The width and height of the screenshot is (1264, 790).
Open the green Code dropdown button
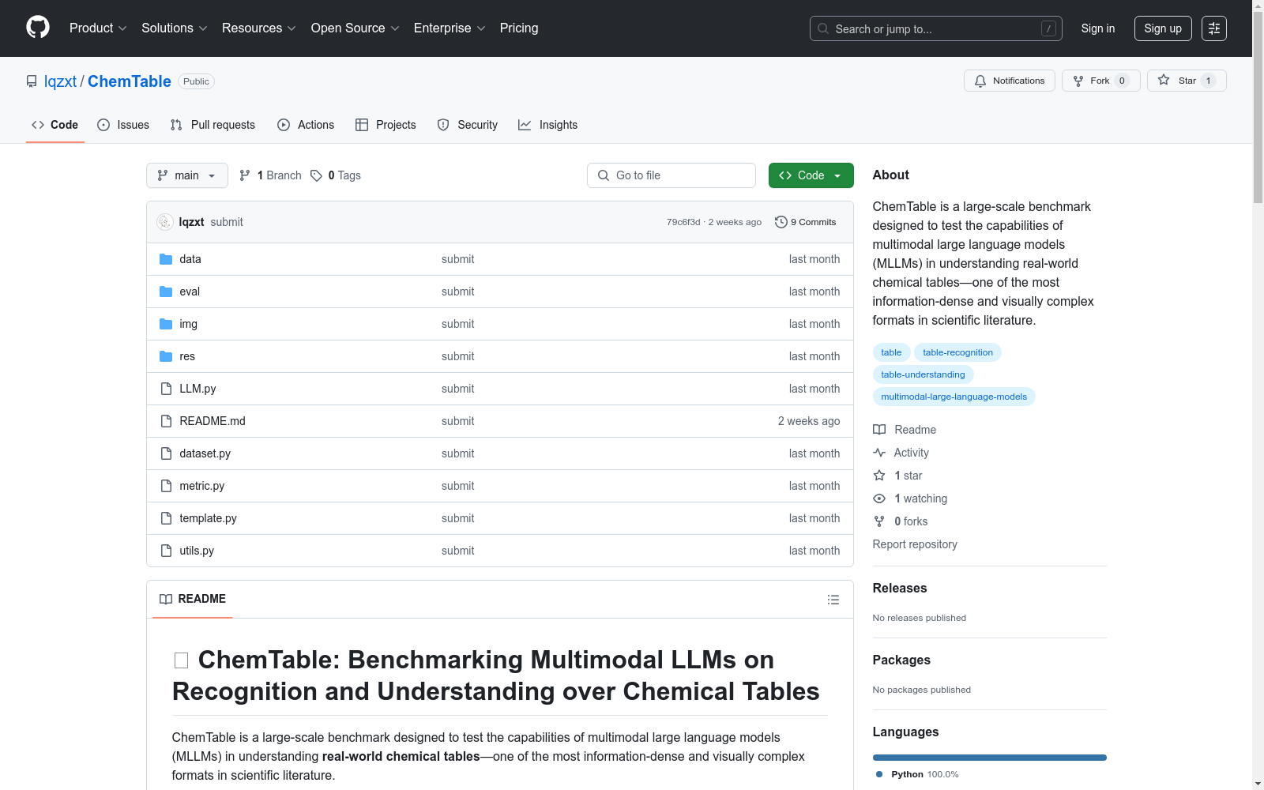click(x=811, y=175)
